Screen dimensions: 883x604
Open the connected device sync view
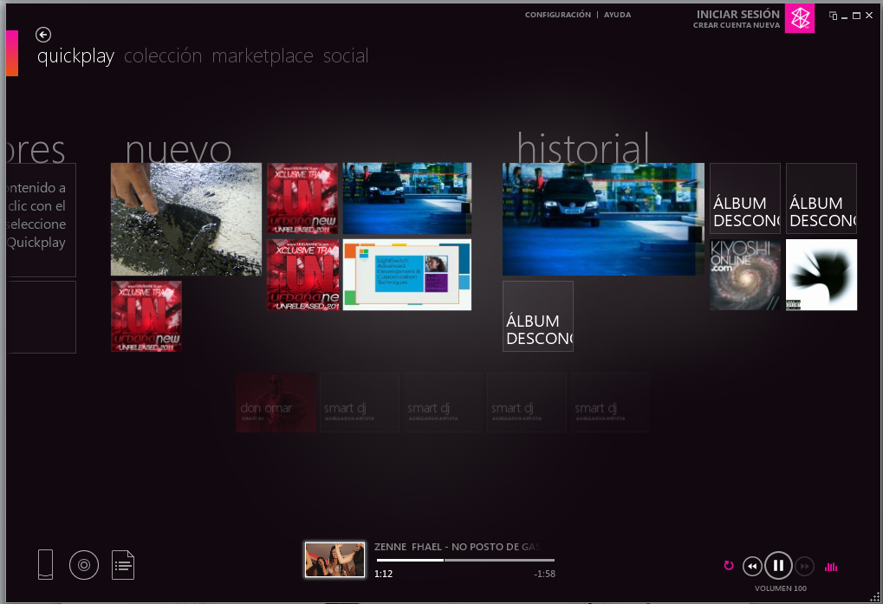coord(44,564)
